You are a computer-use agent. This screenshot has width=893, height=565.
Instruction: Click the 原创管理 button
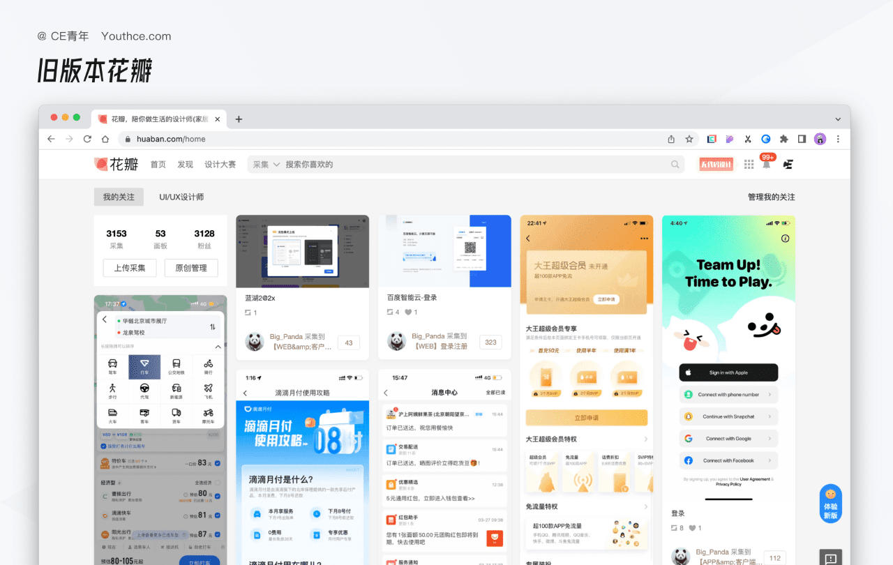coord(191,268)
